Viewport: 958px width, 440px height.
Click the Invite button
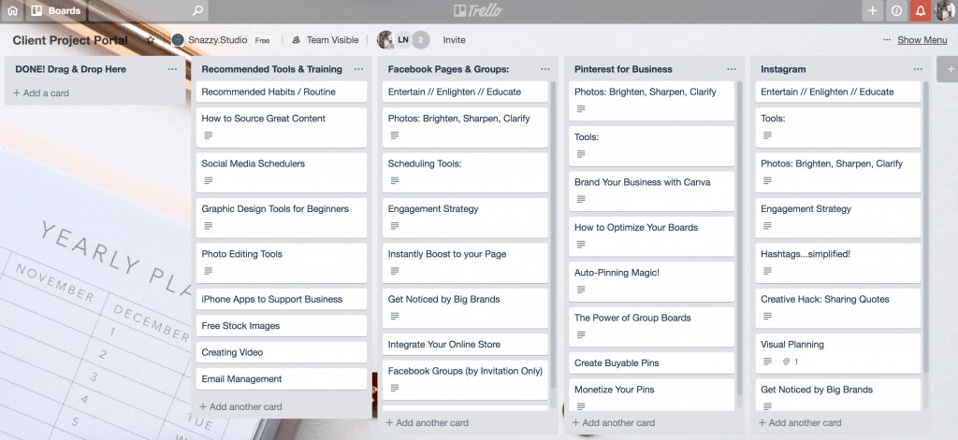click(454, 40)
